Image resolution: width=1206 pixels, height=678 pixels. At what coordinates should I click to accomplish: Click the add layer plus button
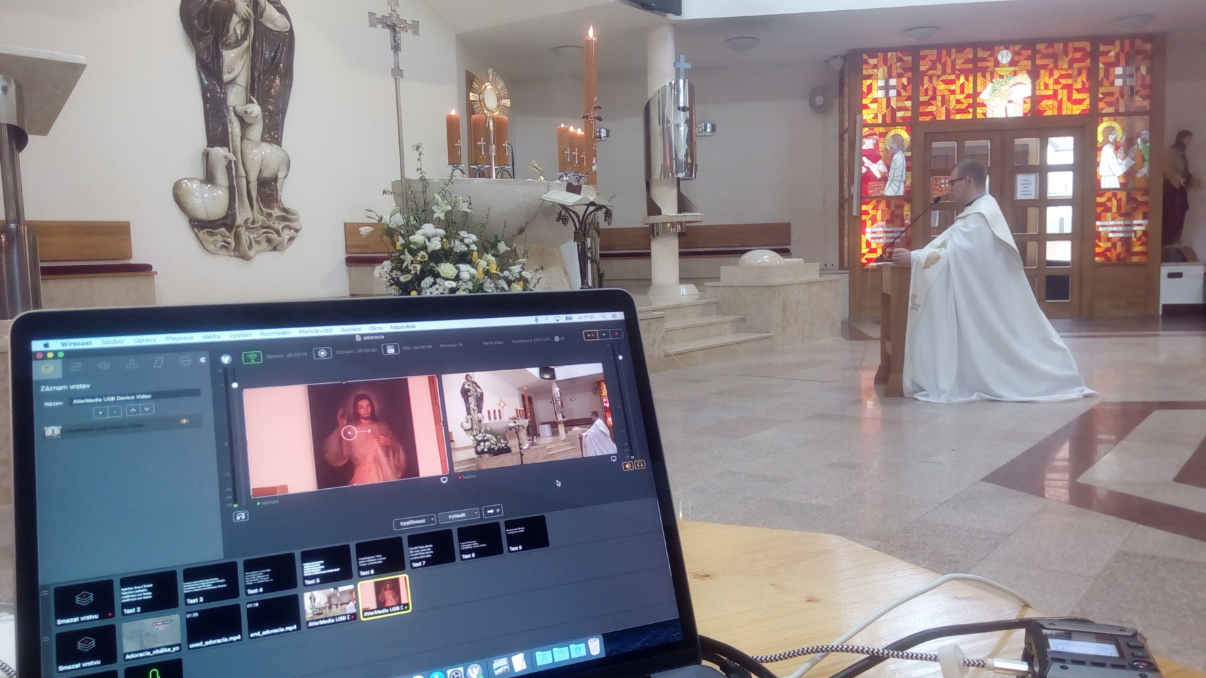point(100,412)
